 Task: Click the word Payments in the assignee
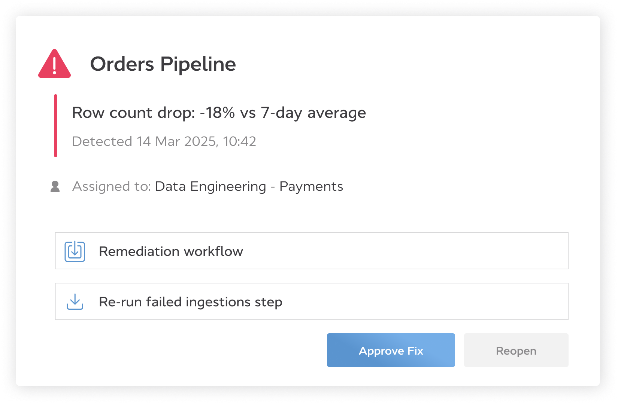click(311, 186)
